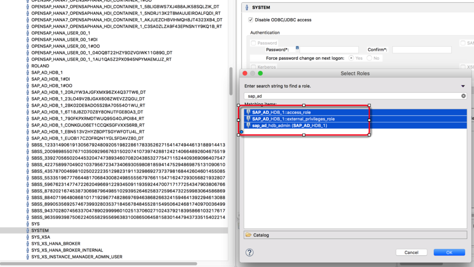Select user ROLAND in the list
474x267 pixels.
click(x=40, y=66)
